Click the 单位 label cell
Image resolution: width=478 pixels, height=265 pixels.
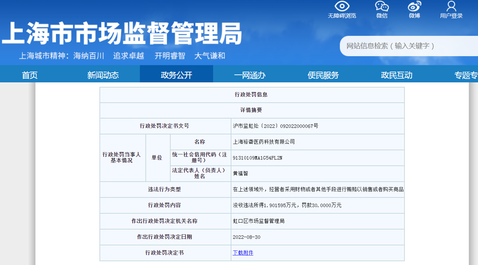158,157
